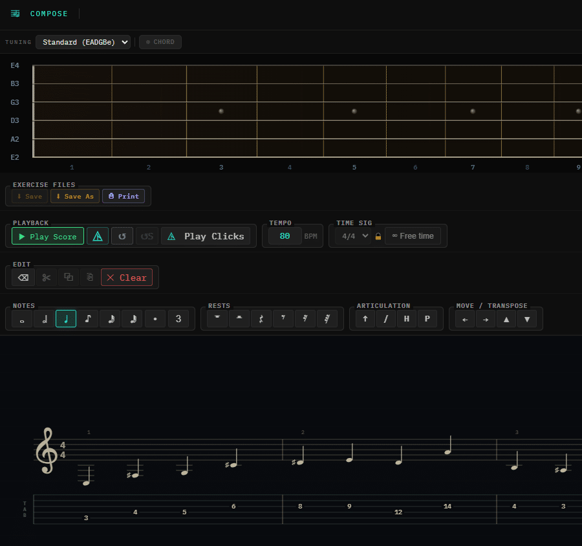Click fret 3 on the D3 string
This screenshot has height=546, width=582.
(221, 120)
